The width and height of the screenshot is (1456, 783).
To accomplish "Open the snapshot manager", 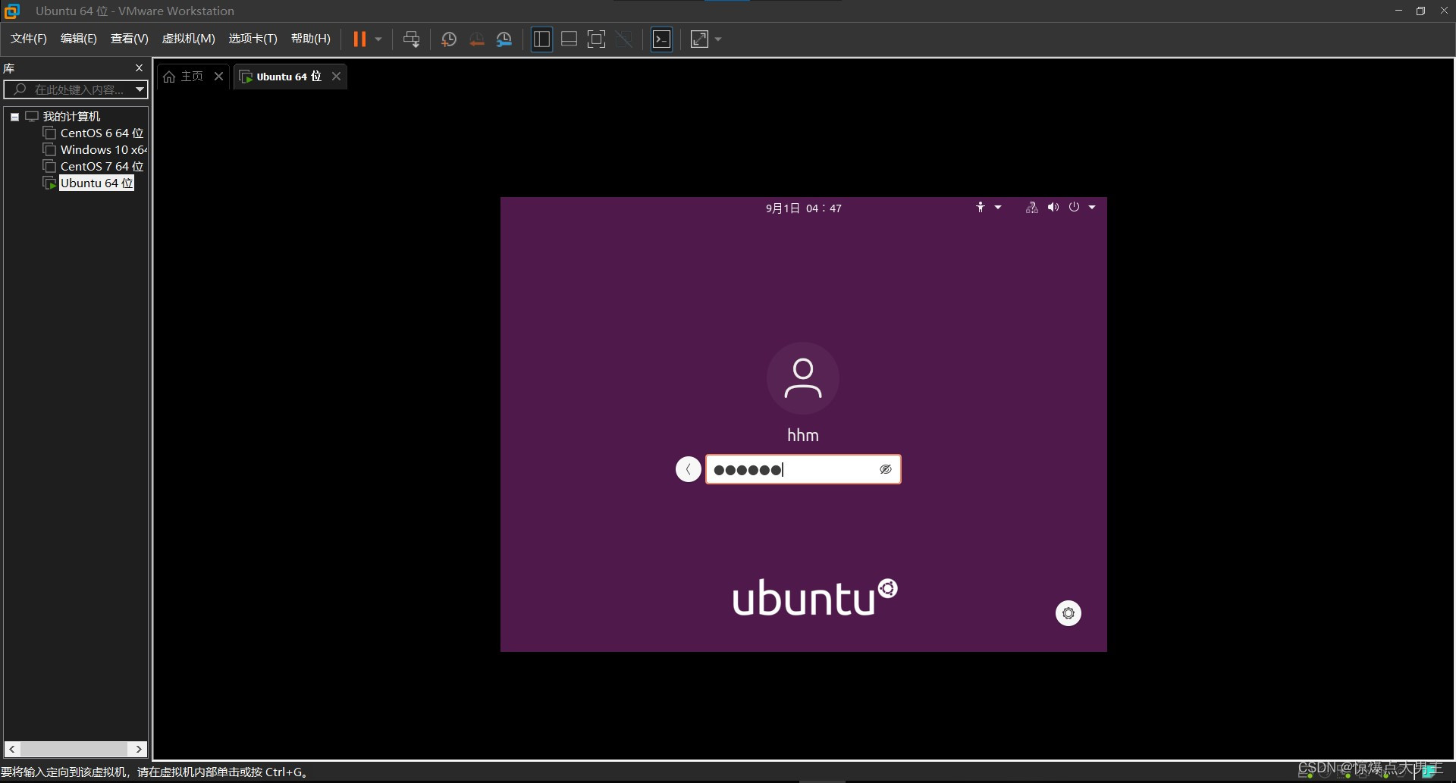I will coord(504,39).
